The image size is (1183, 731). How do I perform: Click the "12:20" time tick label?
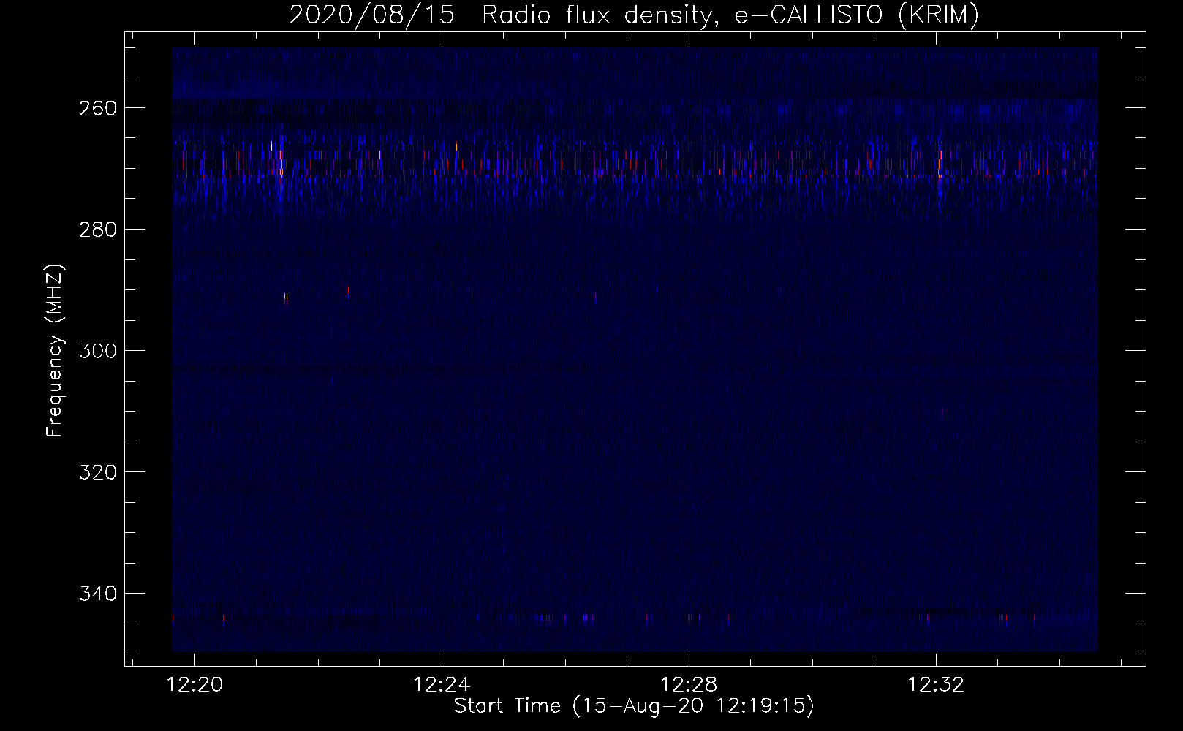194,685
